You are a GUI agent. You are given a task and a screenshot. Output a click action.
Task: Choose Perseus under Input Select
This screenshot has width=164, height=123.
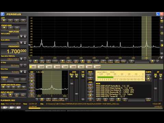4,95
